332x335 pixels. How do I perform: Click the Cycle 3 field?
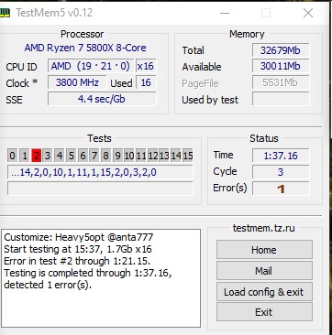tap(281, 172)
